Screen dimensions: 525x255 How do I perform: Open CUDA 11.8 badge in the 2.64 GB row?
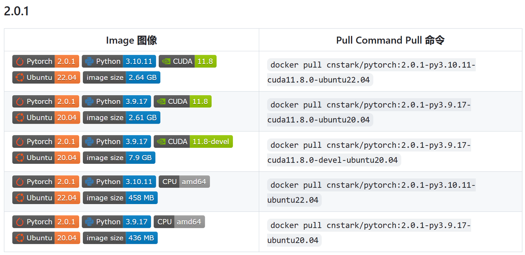click(x=187, y=62)
